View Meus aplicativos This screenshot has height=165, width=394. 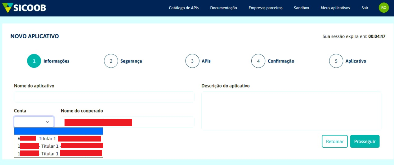pyautogui.click(x=335, y=8)
